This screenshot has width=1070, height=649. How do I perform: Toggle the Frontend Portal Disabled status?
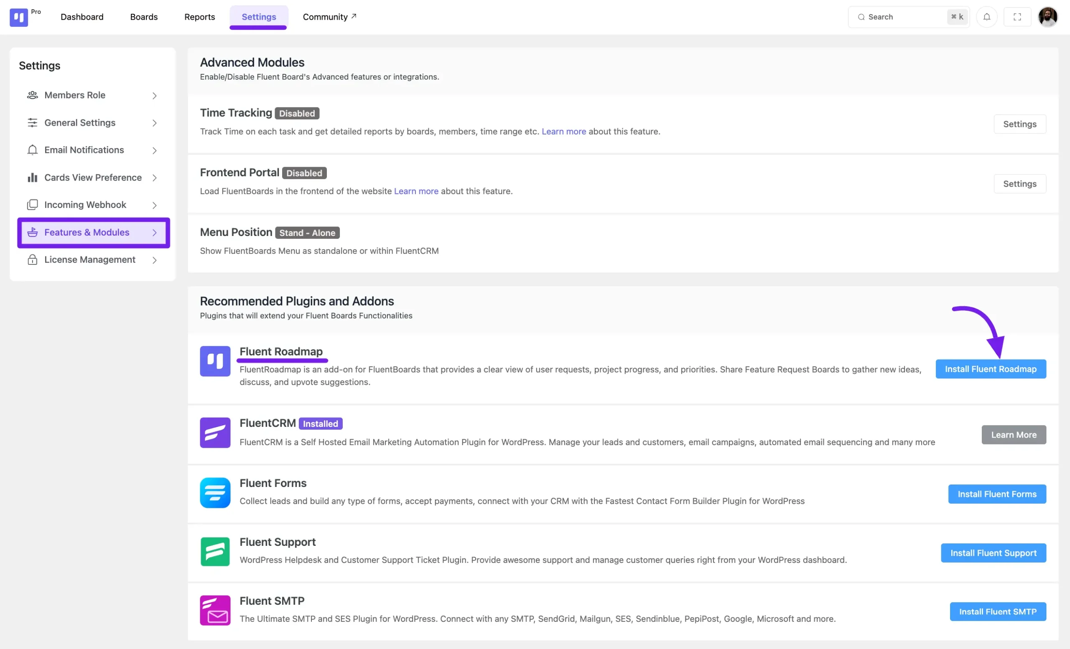tap(304, 172)
